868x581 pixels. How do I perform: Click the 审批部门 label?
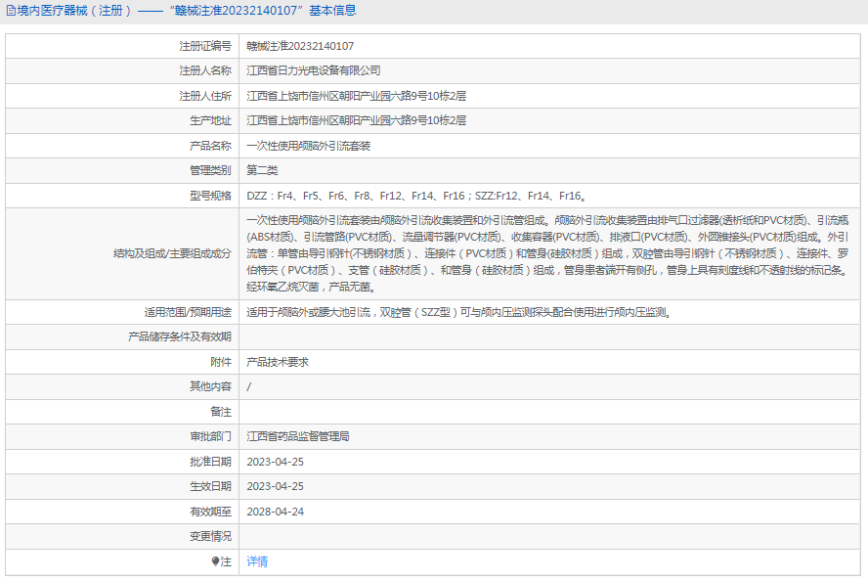pos(210,436)
